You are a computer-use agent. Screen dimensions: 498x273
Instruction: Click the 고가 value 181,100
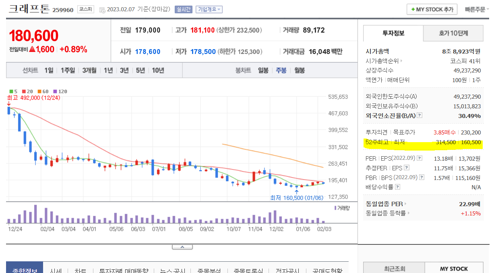pos(203,30)
